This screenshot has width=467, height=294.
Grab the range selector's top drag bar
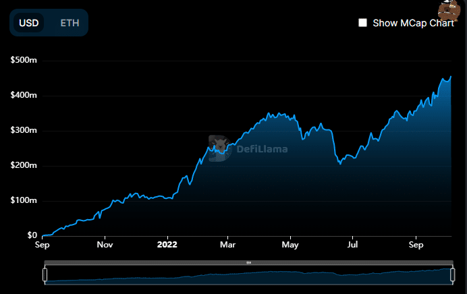249,262
